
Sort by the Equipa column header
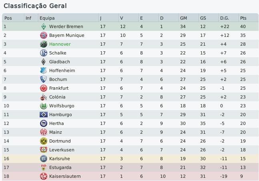tap(47, 18)
